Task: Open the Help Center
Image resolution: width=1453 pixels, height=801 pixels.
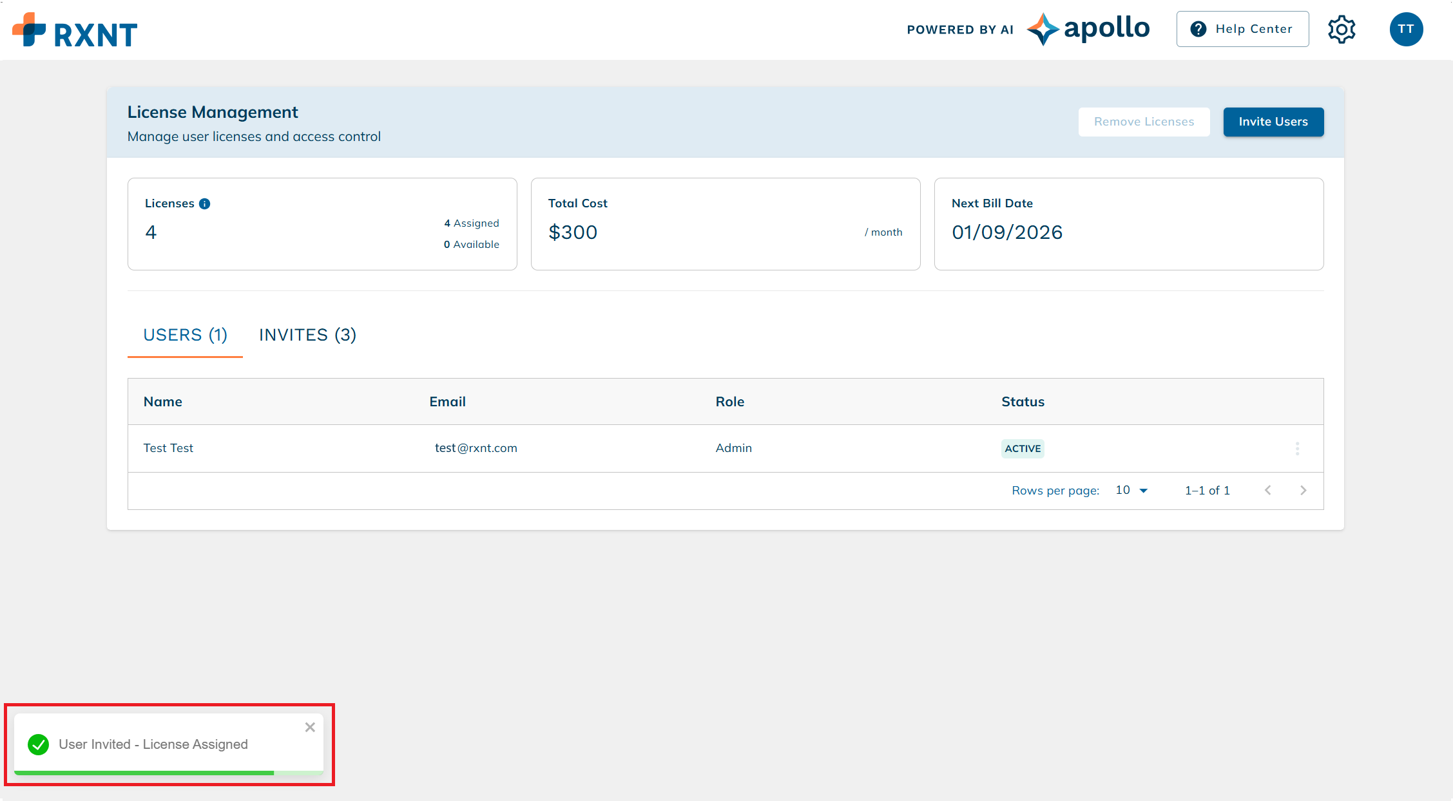Action: pyautogui.click(x=1242, y=28)
